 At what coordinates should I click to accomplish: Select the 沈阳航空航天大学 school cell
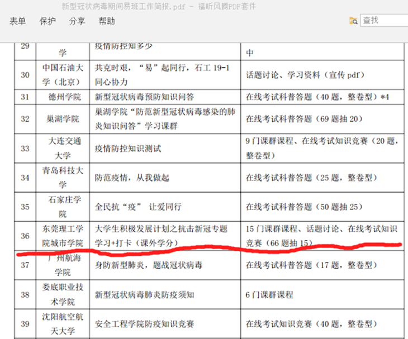coord(63,324)
